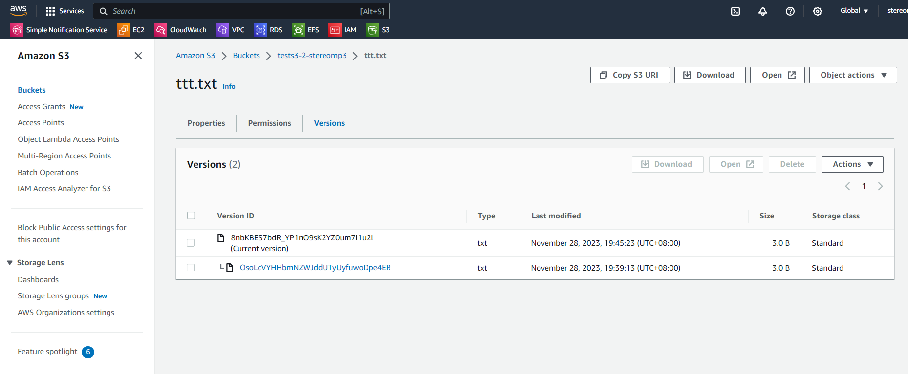Open Access Points in the sidebar
Image resolution: width=908 pixels, height=374 pixels.
click(x=41, y=123)
